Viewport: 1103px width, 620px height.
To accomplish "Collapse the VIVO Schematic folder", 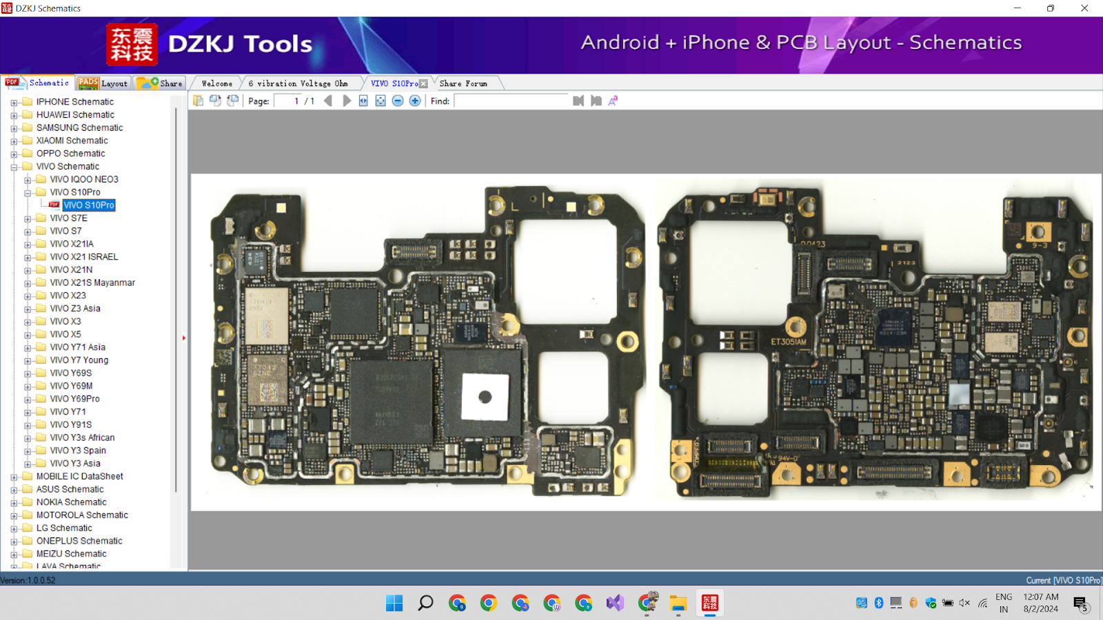I will click(x=14, y=167).
